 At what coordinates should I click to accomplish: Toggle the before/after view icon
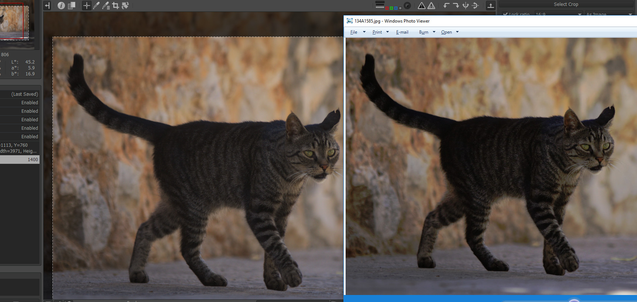[x=71, y=6]
